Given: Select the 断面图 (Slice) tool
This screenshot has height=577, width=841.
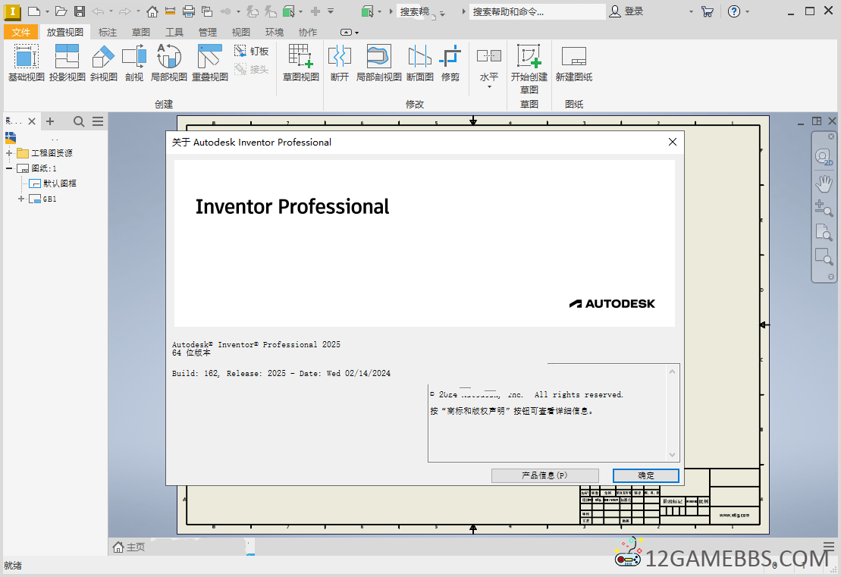Looking at the screenshot, I should tap(420, 63).
